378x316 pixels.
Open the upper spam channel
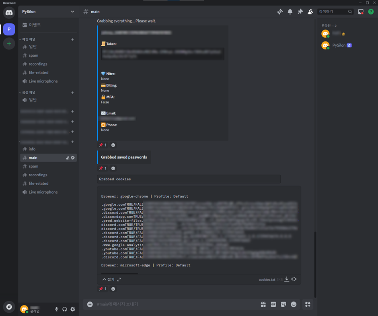[48, 55]
